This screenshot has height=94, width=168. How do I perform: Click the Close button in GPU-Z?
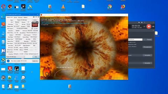36,57
